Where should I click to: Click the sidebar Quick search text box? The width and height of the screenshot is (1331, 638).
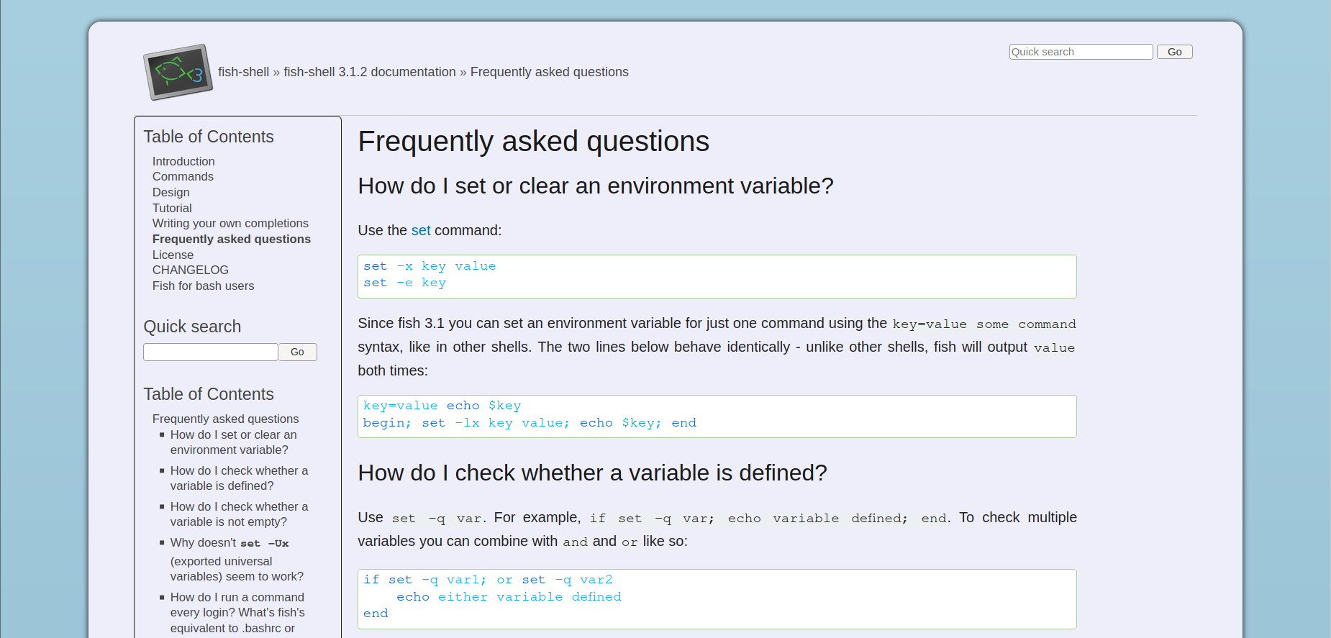(210, 352)
